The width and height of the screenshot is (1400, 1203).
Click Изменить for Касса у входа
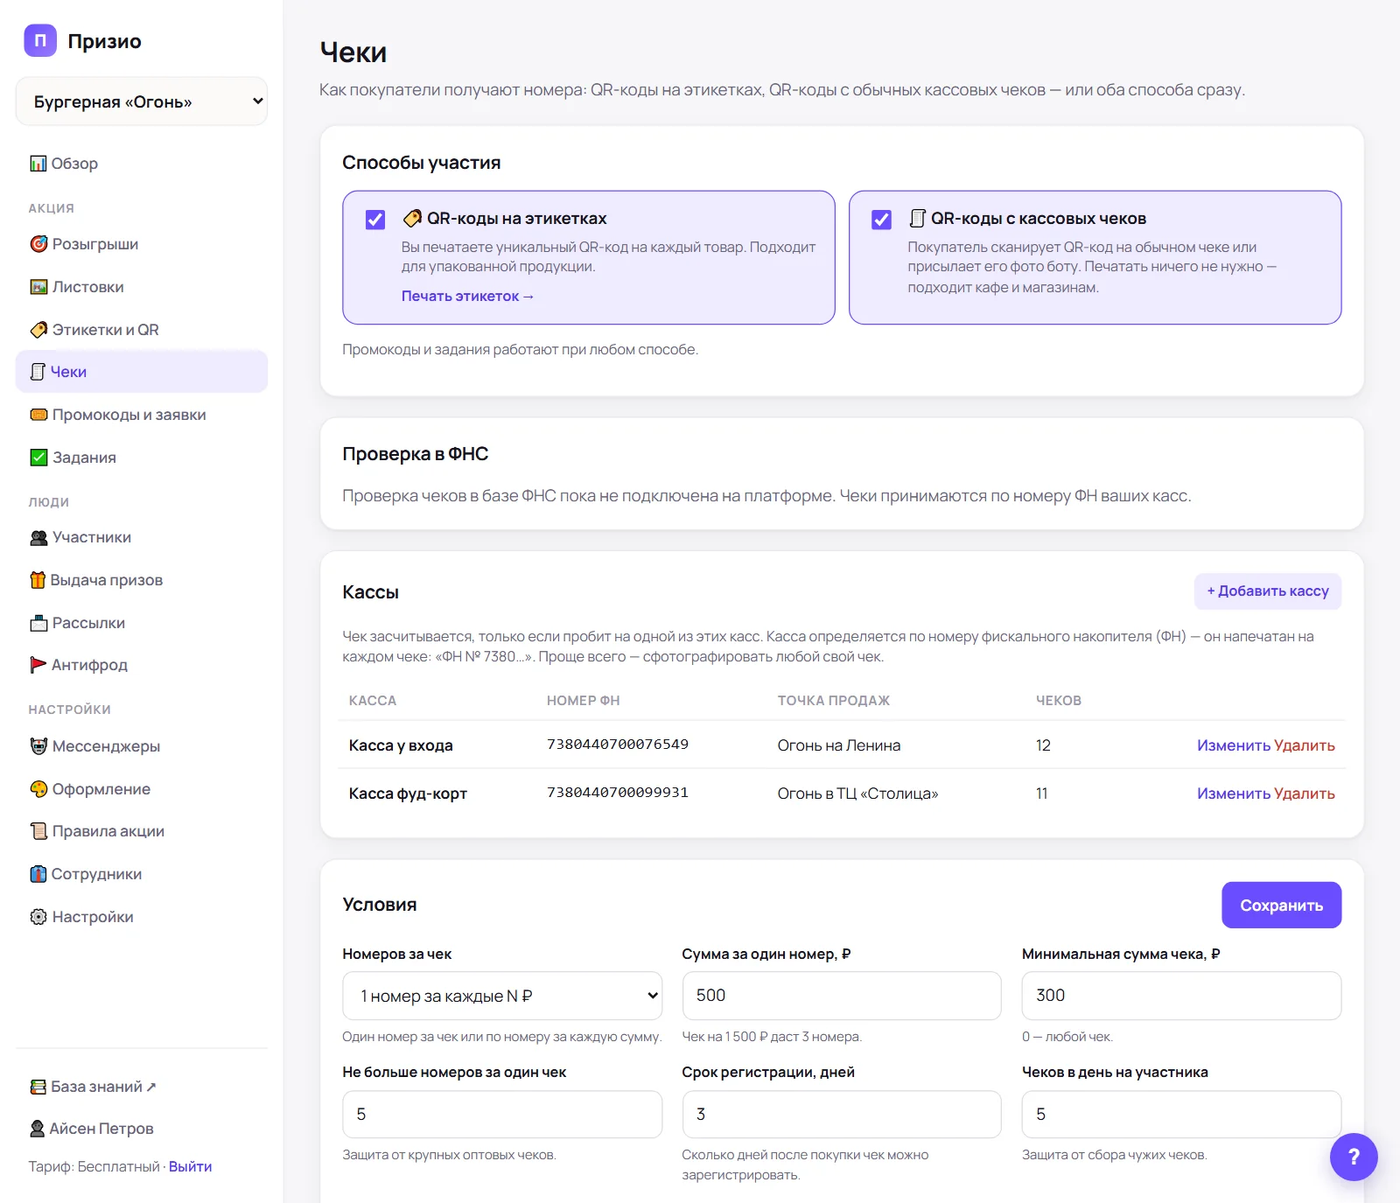(1233, 745)
